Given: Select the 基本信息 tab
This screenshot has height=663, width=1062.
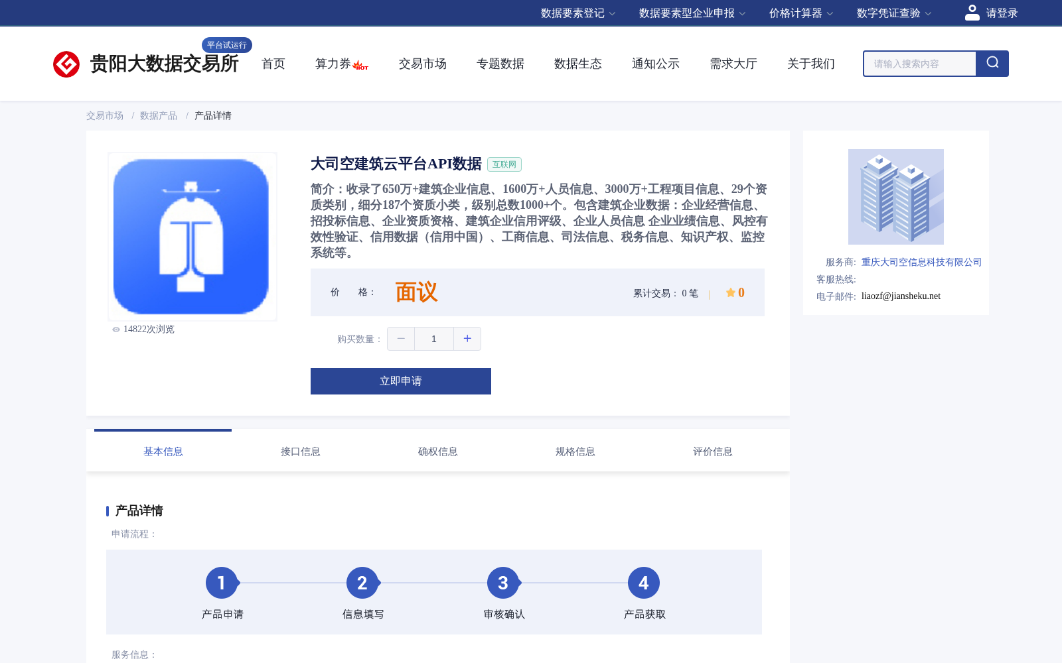Looking at the screenshot, I should (x=163, y=452).
